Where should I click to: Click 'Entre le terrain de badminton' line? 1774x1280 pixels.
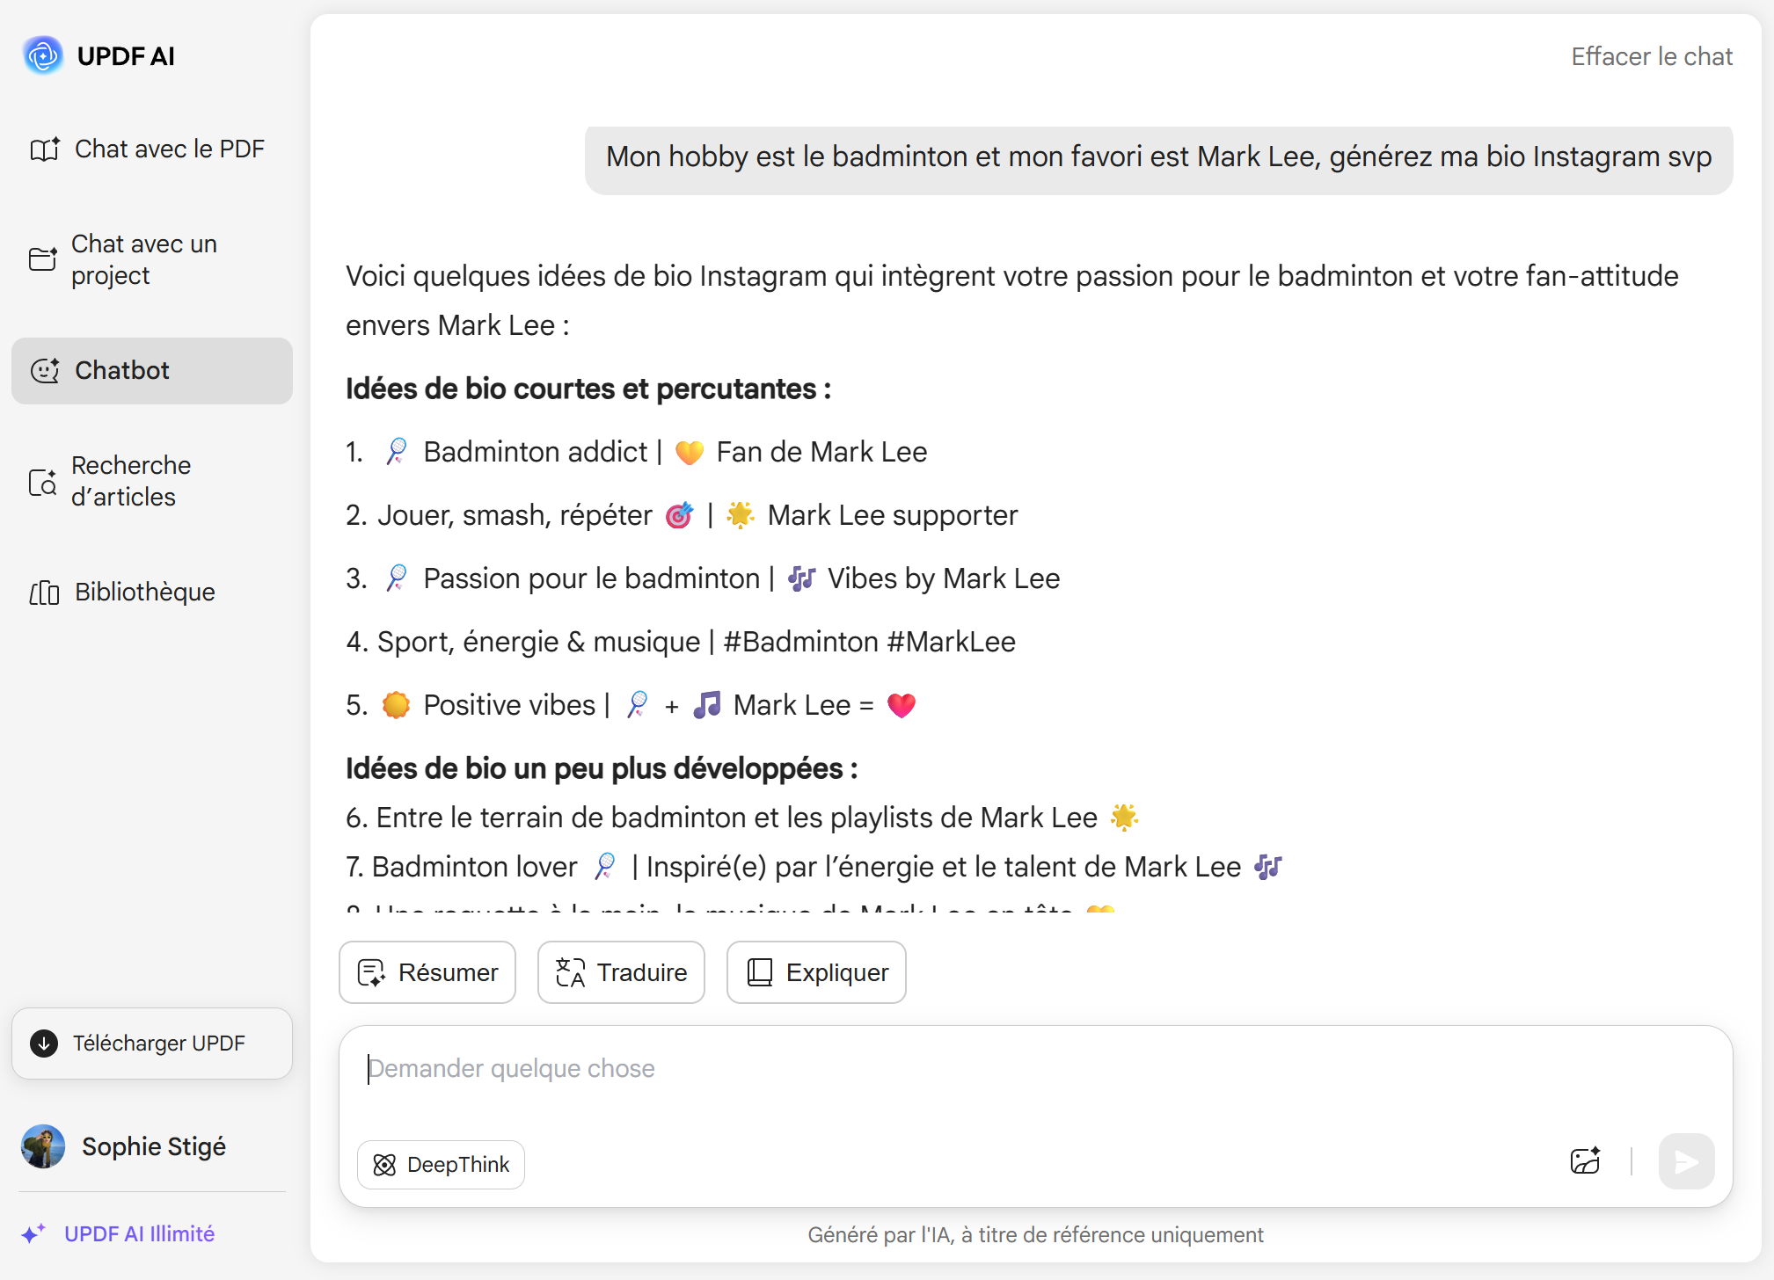[x=742, y=818]
